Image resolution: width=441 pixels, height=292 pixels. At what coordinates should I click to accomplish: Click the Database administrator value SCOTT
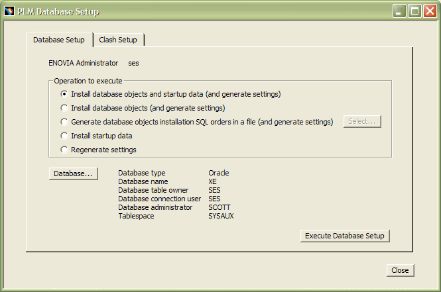point(220,207)
